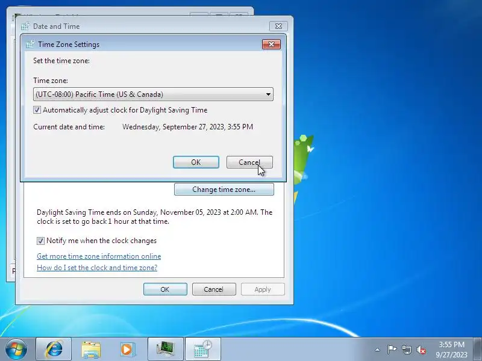The image size is (482, 361).
Task: Click Cancel in Date and Time window
Action: (x=214, y=289)
